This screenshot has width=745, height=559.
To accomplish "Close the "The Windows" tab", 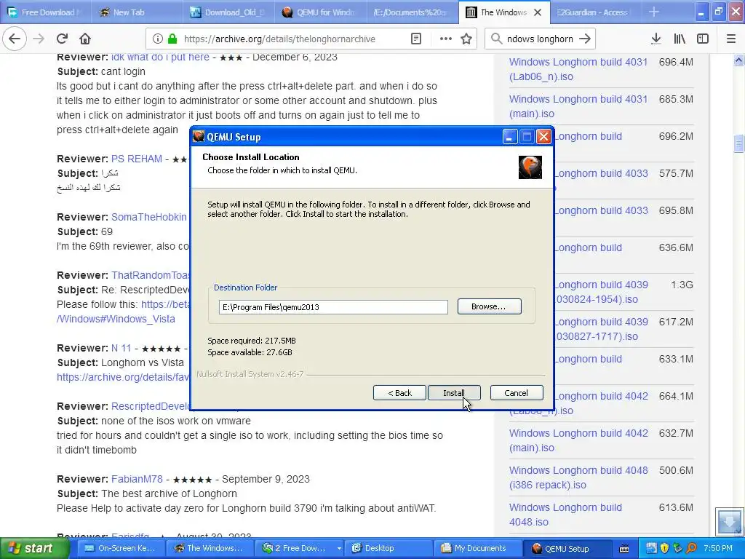I will pyautogui.click(x=538, y=12).
